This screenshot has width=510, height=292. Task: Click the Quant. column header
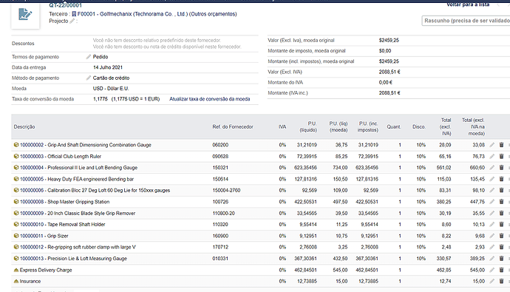[x=393, y=127]
